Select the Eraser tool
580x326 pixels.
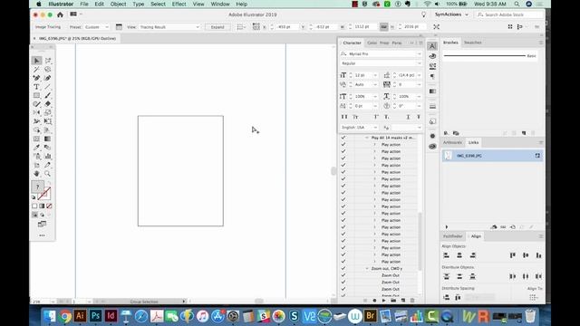[x=48, y=104]
